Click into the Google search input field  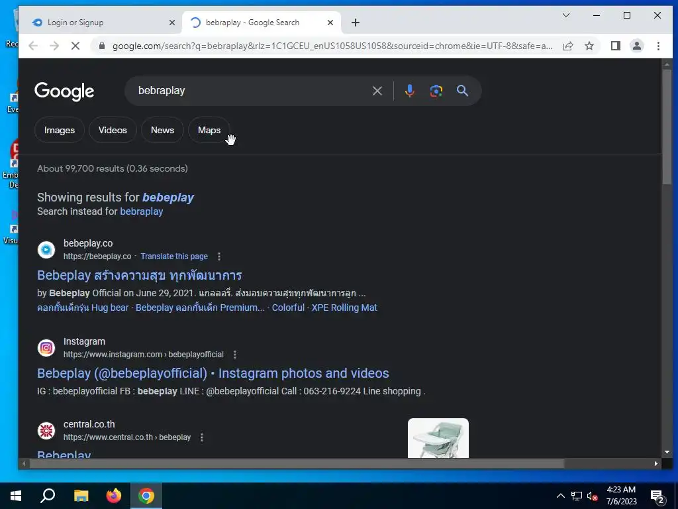251,91
